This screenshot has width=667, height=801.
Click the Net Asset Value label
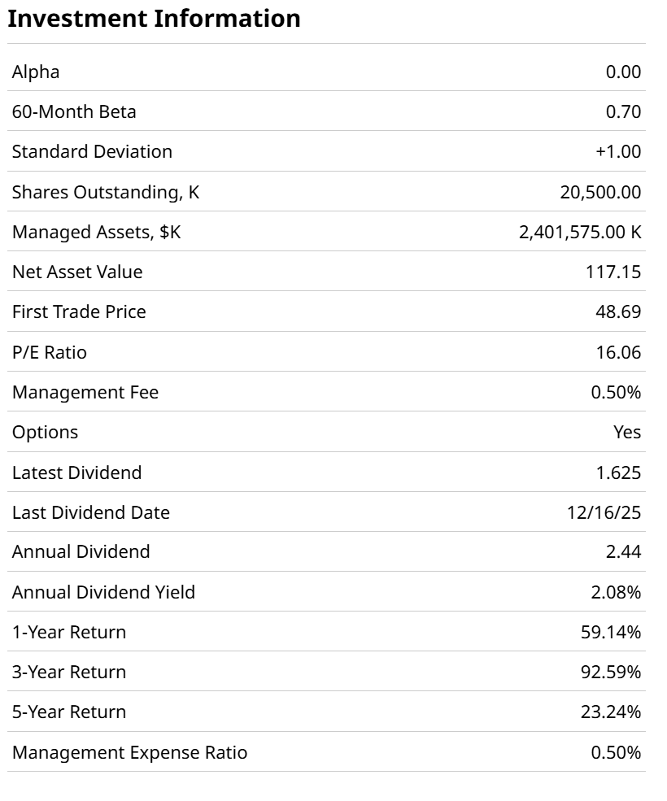(77, 272)
